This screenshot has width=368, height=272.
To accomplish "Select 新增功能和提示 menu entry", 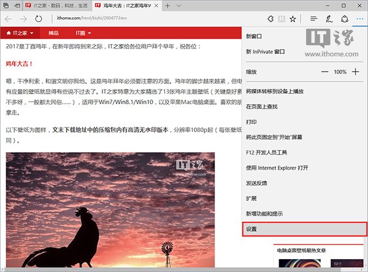I will (305, 214).
